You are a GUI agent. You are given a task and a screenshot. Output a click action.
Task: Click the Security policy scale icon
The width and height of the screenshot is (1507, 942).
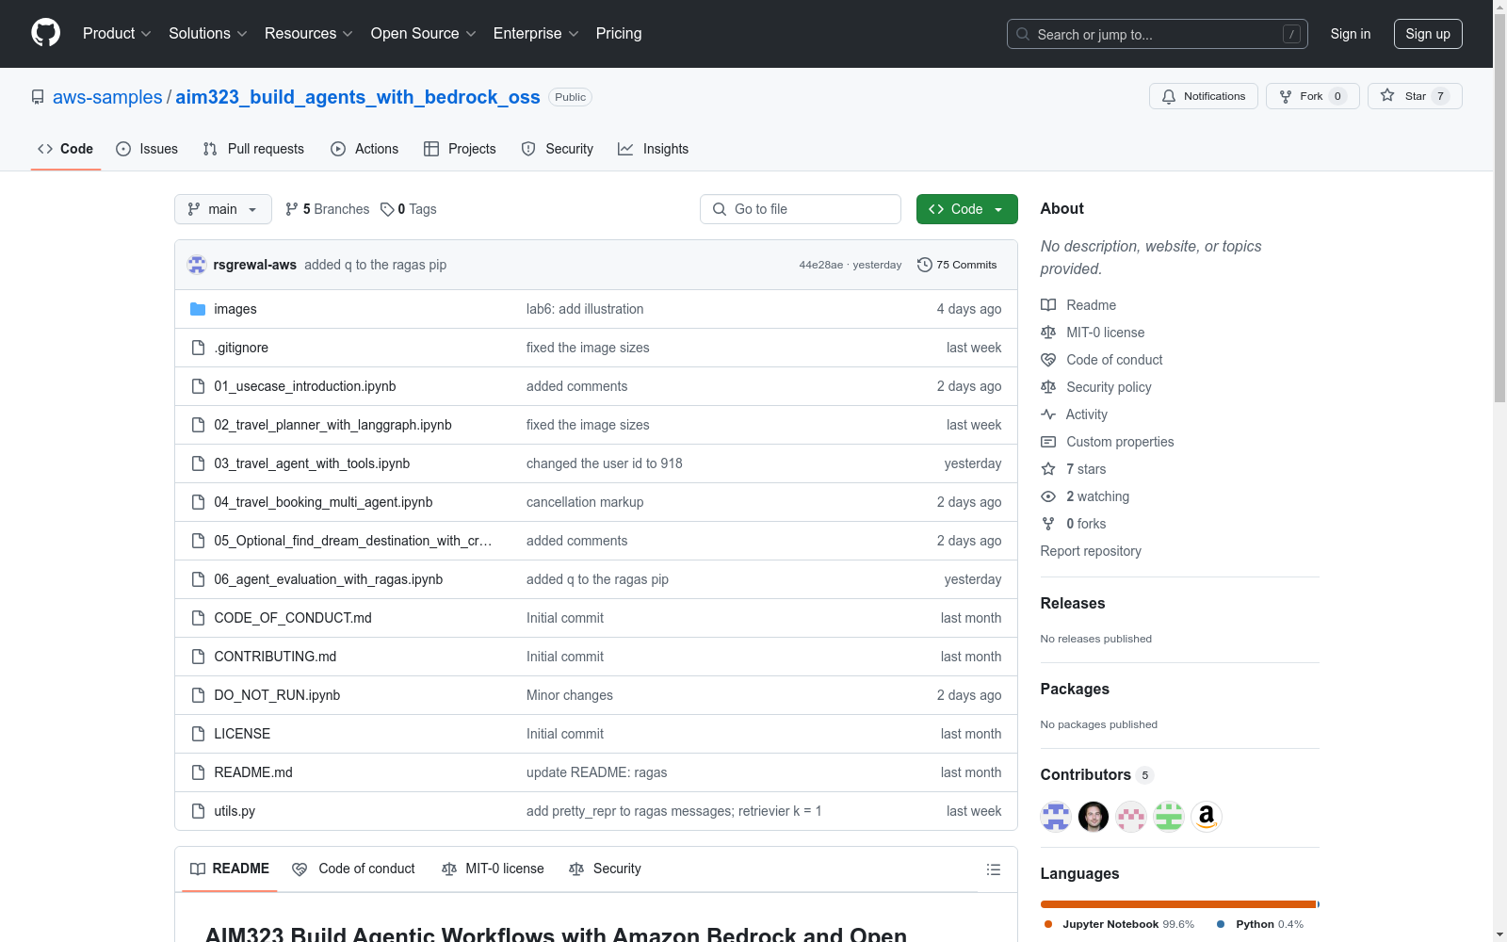point(1048,387)
